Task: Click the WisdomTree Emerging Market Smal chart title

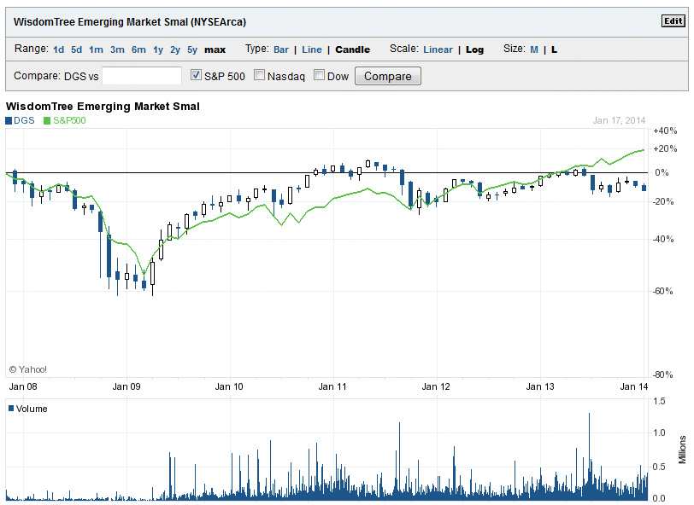Action: coord(103,107)
